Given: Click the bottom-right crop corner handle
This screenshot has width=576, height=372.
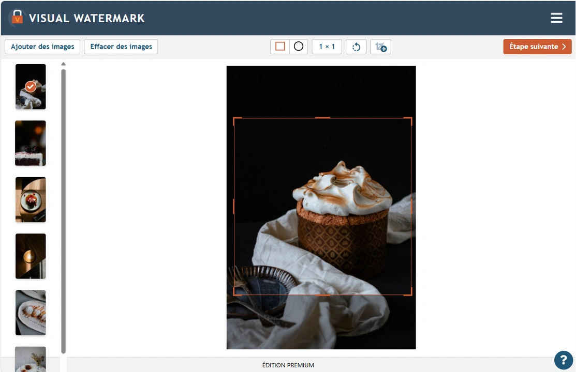Looking at the screenshot, I should (408, 291).
